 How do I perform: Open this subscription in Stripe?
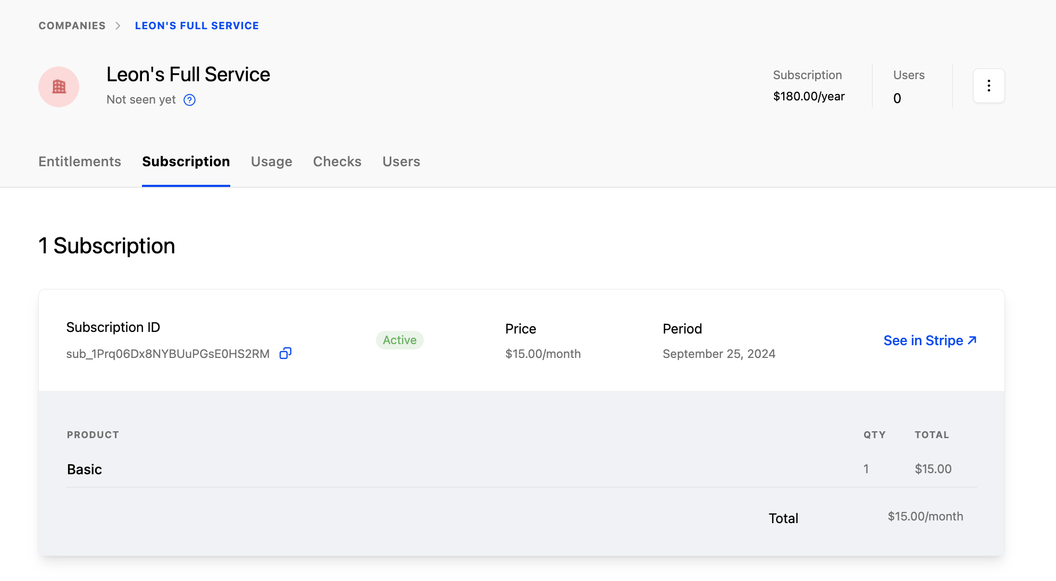923,340
